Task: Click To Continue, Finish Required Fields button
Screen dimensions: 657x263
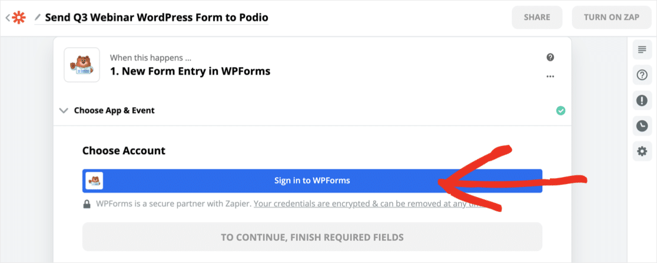Action: 312,237
